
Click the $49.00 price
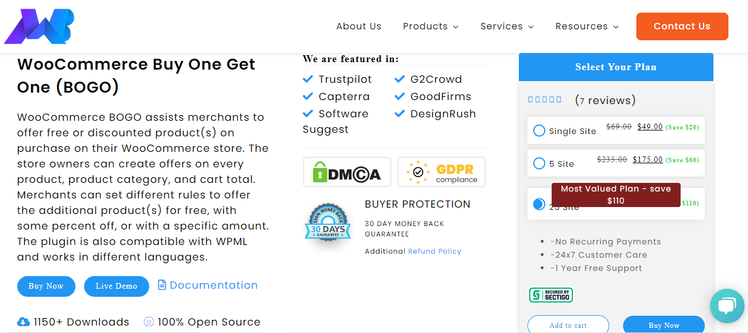tap(650, 127)
